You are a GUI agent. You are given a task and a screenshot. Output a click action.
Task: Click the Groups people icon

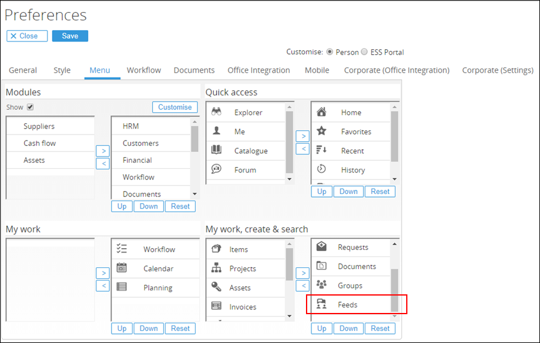pos(322,284)
